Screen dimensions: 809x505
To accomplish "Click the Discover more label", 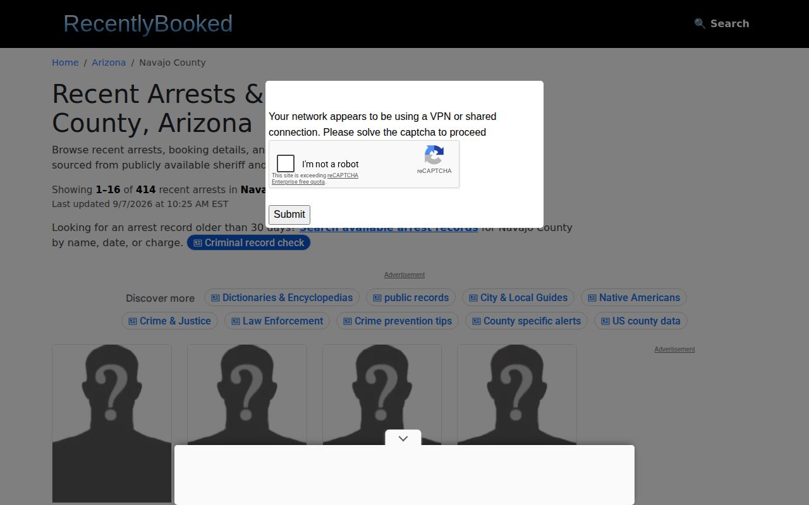I will tap(161, 298).
